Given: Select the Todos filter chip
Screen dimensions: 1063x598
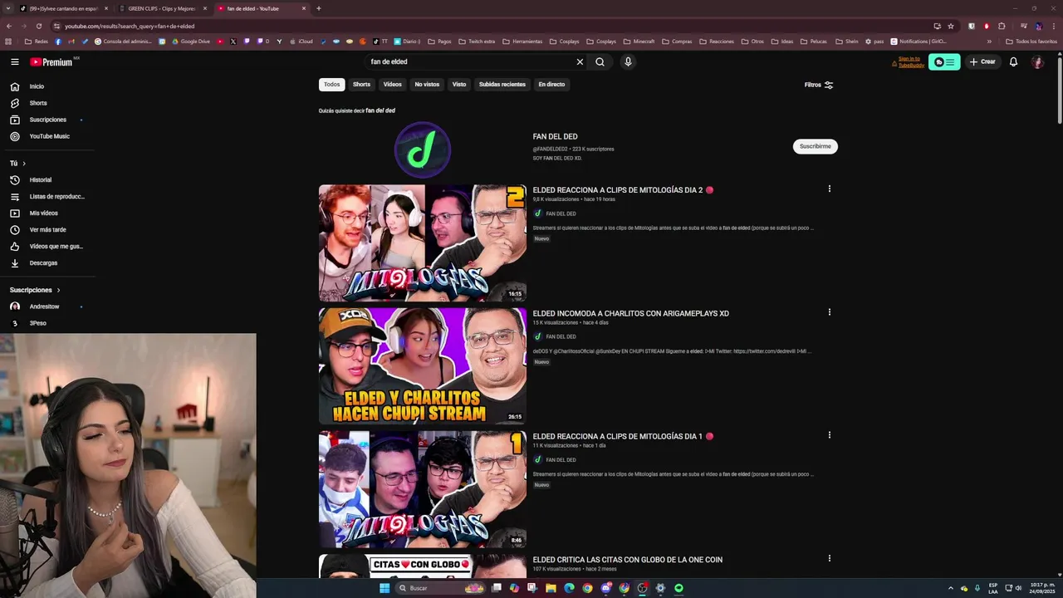Looking at the screenshot, I should click(331, 84).
